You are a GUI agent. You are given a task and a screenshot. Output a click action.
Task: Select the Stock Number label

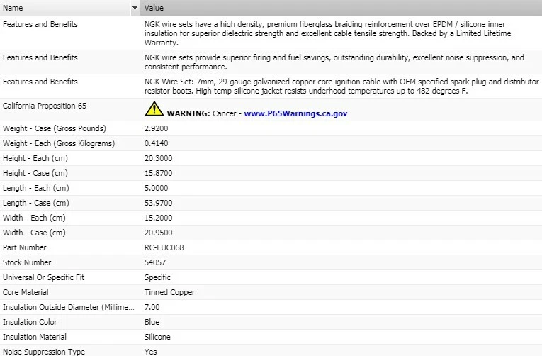(x=27, y=262)
